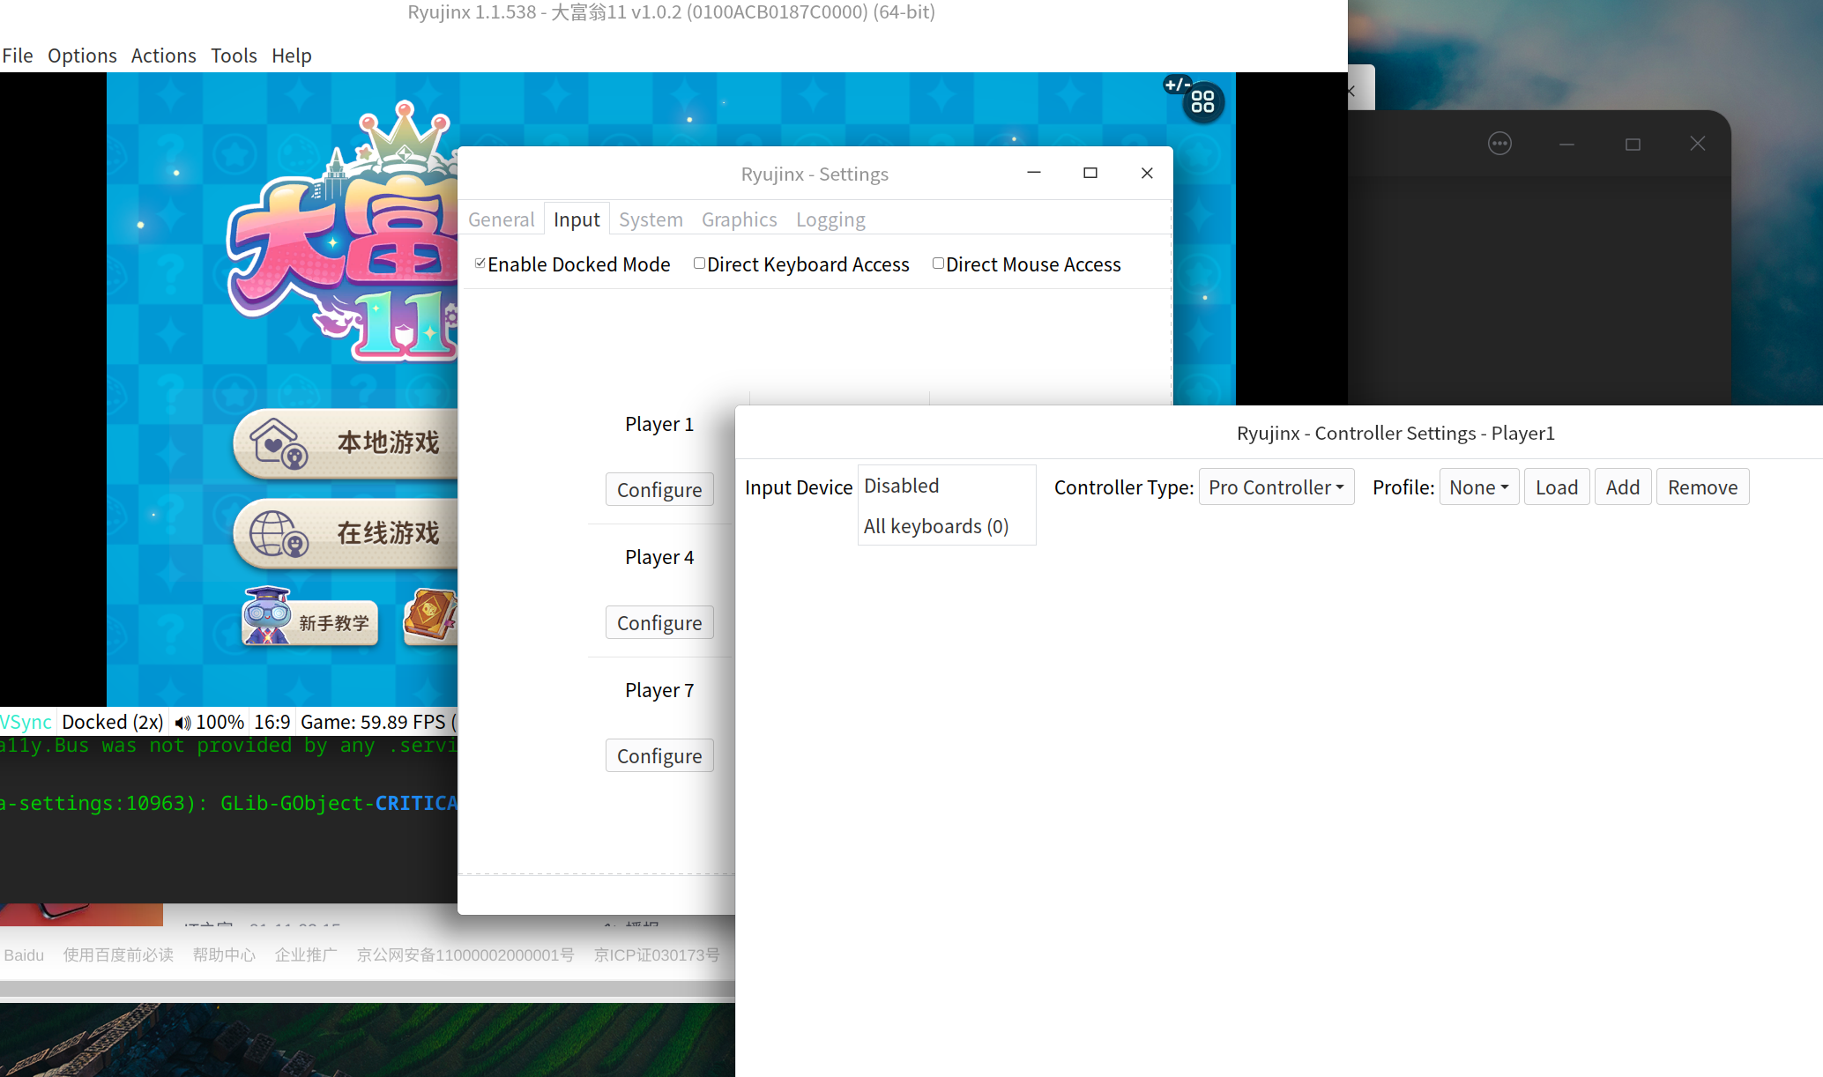Open the Controller Type dropdown

[x=1276, y=487]
